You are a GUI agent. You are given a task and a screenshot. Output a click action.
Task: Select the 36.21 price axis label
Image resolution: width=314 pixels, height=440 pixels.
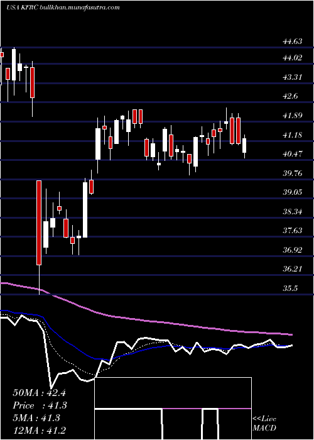(x=293, y=269)
